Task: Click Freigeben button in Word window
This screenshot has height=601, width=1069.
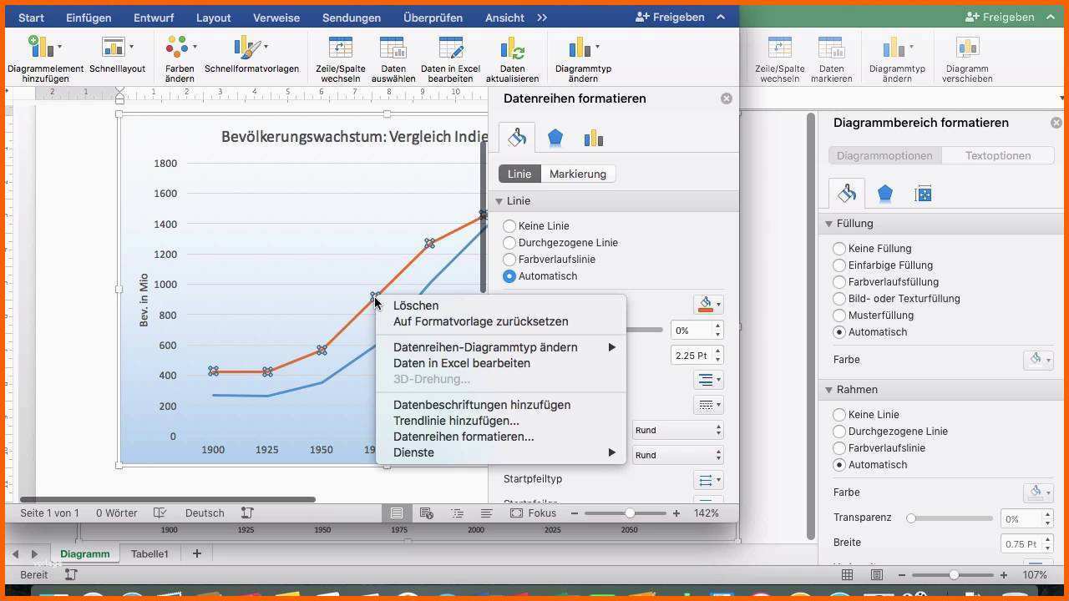Action: [x=670, y=17]
